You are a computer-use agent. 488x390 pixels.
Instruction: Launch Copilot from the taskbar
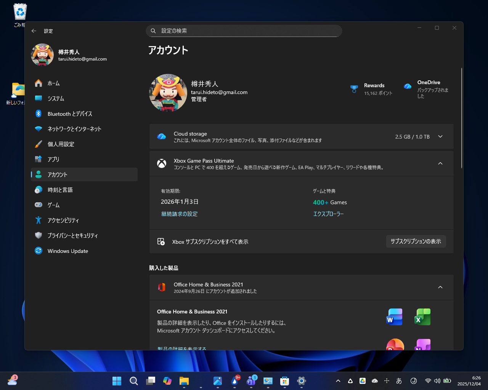pos(167,381)
